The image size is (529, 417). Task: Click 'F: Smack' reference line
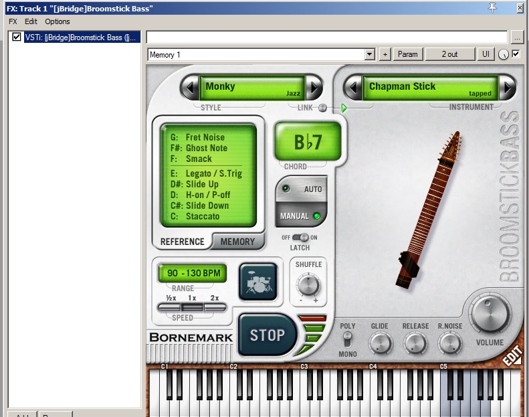191,159
